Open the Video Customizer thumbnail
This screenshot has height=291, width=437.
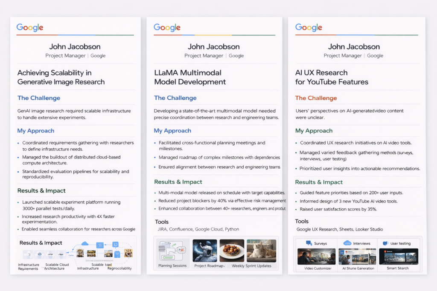point(316,256)
